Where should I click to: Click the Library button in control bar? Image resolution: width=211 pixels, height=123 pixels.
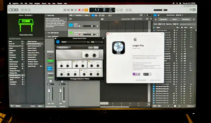tap(10, 10)
